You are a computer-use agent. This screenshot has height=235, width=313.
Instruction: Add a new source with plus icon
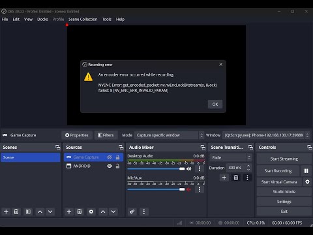69,211
